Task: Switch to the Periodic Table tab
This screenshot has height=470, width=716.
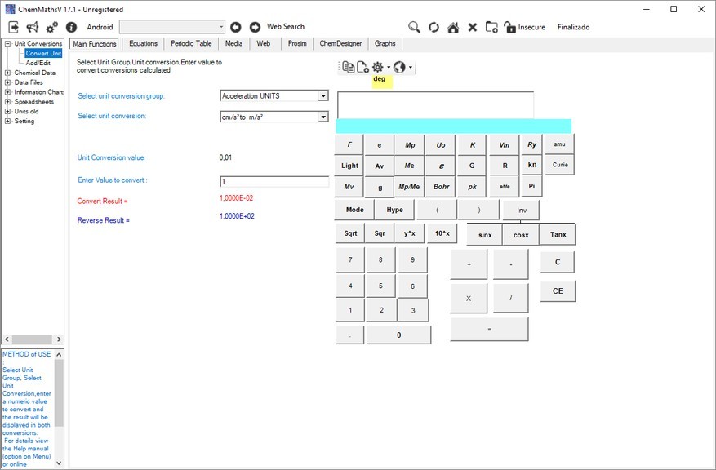Action: [191, 44]
